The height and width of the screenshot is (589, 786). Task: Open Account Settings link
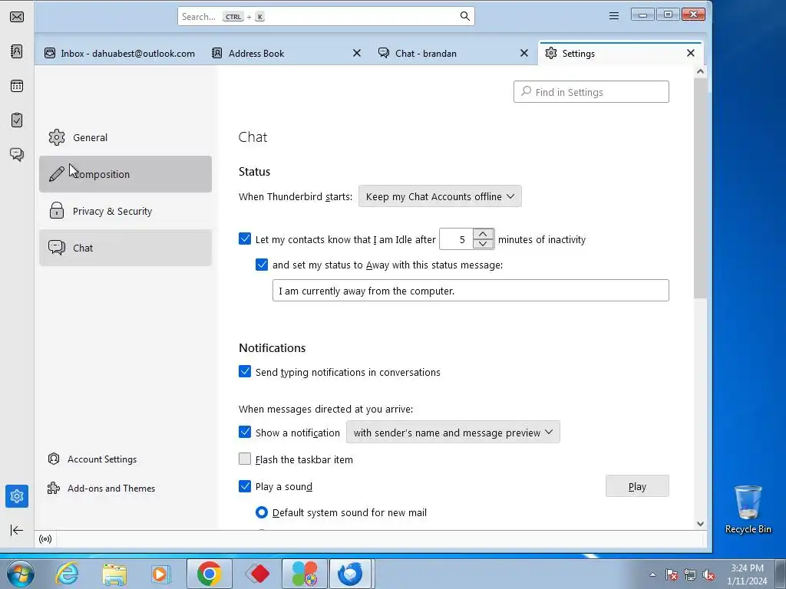tap(92, 459)
